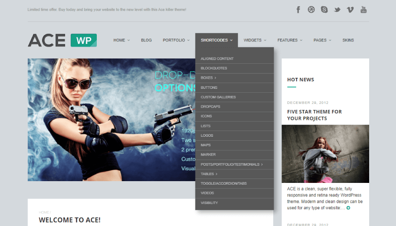This screenshot has height=226, width=396.
Task: Open the Skype social icon
Action: coord(324,10)
